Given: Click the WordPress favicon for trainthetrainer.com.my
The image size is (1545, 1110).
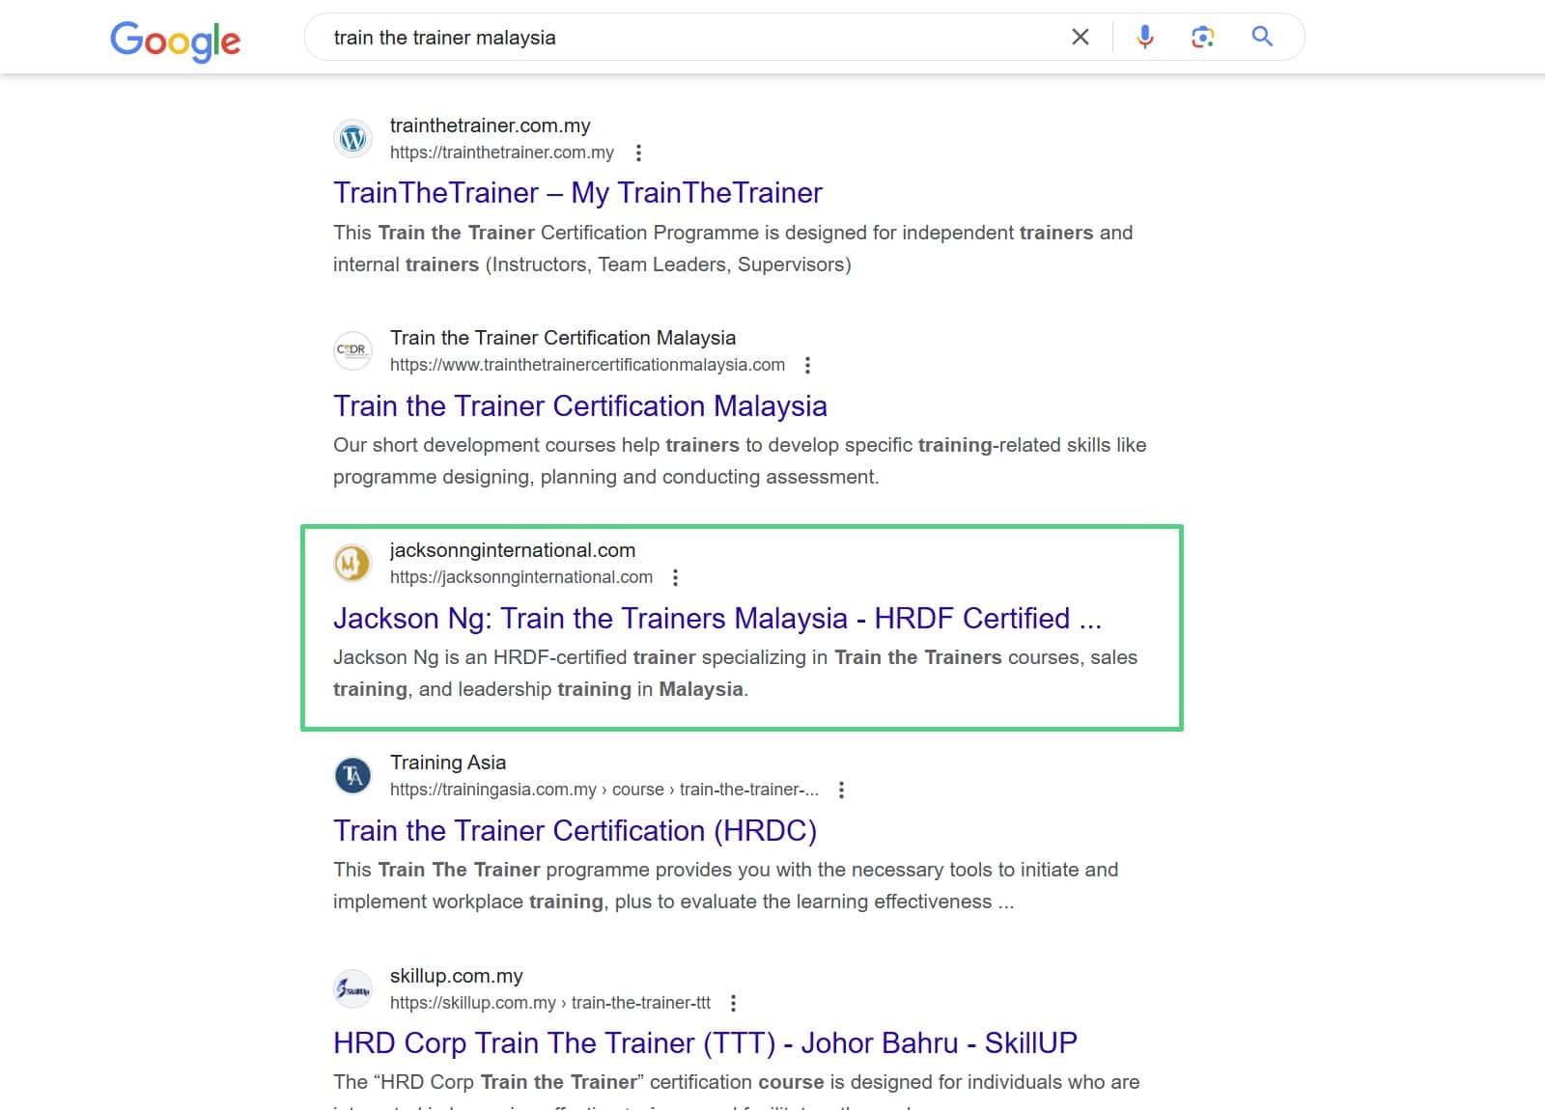Looking at the screenshot, I should pyautogui.click(x=352, y=139).
